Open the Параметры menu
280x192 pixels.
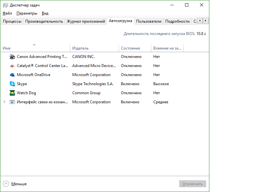click(x=27, y=13)
